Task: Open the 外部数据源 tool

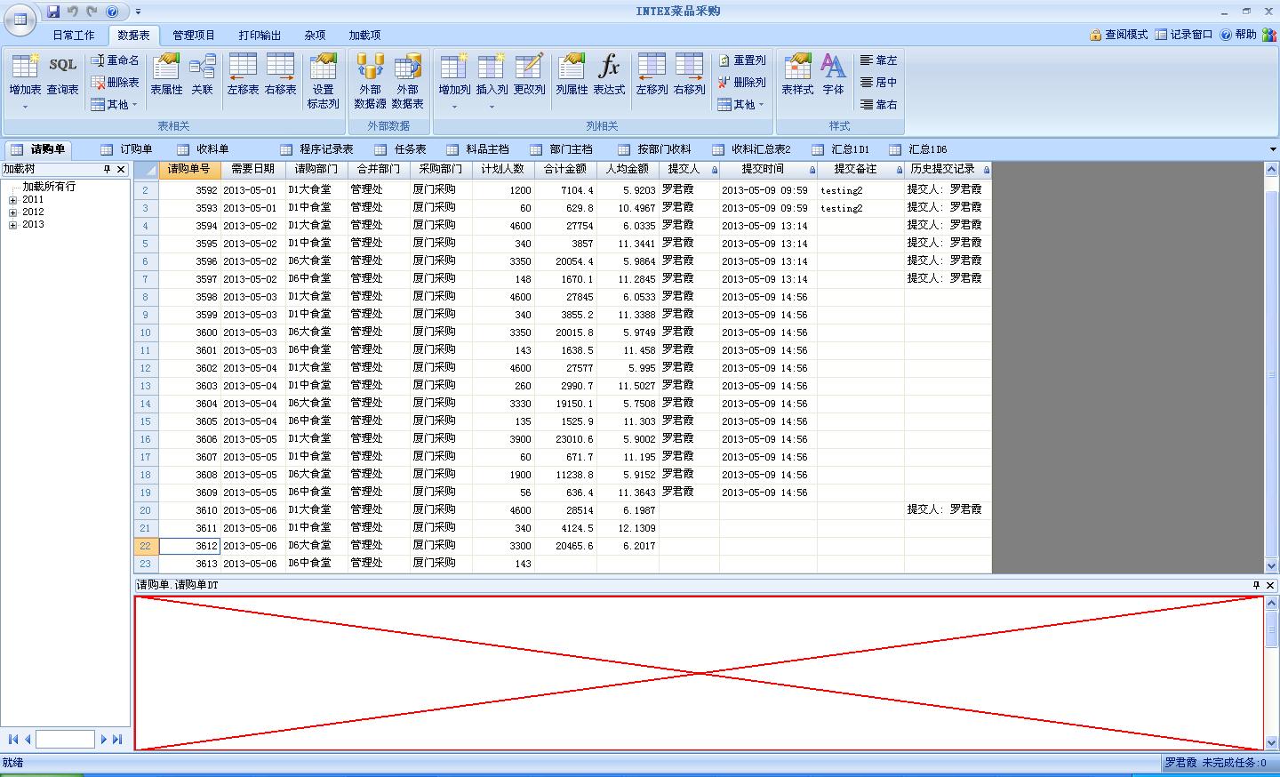Action: (370, 80)
